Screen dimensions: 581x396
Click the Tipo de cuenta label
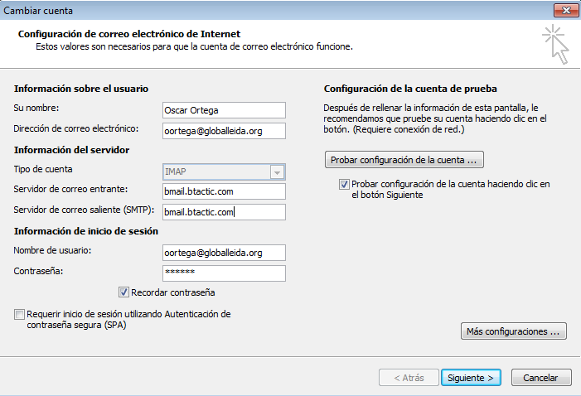tap(43, 169)
